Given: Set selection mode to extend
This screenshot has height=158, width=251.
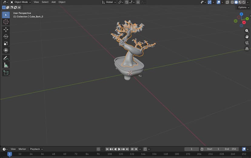Looking at the screenshot, I should click(x=8, y=7).
